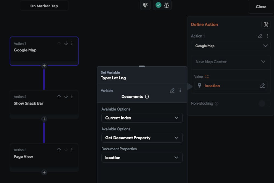The image size is (274, 183).
Task: Open the notes icon beside Define Action
Action: [266, 25]
